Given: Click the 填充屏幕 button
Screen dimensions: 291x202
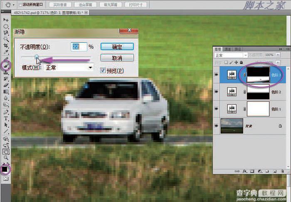Looking at the screenshot, I should [111, 5].
